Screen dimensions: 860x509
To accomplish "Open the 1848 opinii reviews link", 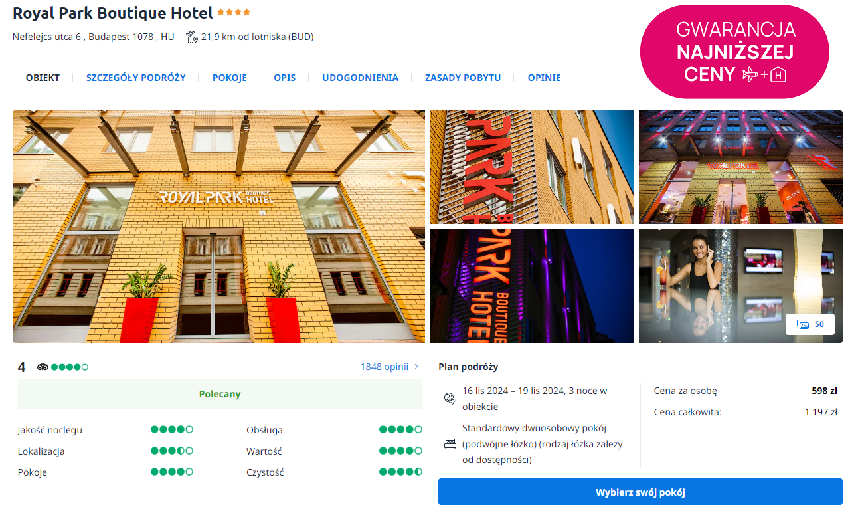I will pos(384,367).
